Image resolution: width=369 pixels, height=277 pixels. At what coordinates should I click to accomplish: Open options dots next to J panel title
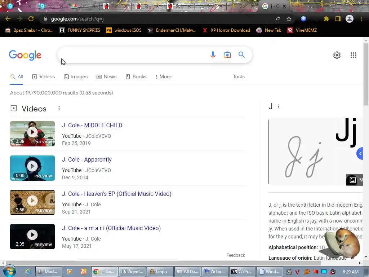click(x=279, y=106)
